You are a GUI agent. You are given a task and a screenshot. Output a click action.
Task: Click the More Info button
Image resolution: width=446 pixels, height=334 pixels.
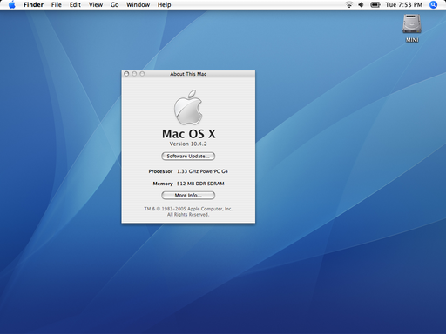[188, 195]
